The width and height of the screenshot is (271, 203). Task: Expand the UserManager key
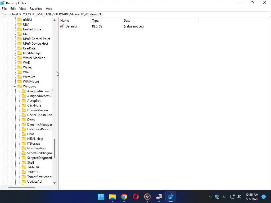[x=15, y=53]
